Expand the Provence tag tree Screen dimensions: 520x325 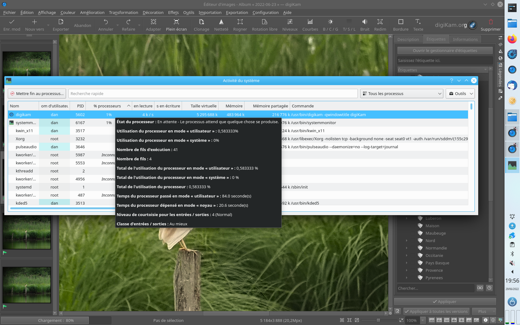[x=407, y=271]
